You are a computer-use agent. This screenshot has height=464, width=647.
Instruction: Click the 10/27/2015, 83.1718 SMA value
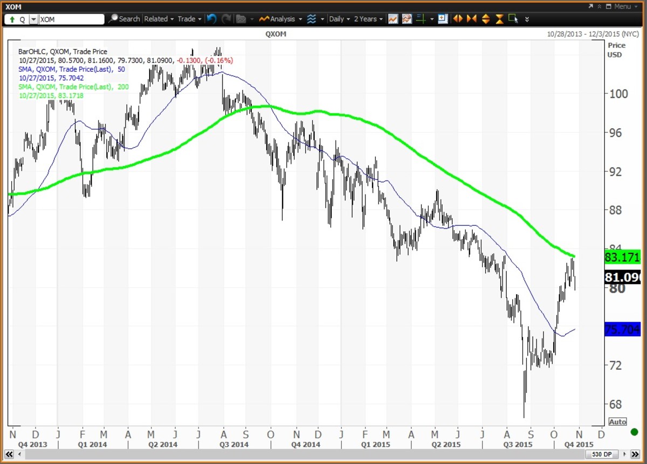[x=51, y=95]
